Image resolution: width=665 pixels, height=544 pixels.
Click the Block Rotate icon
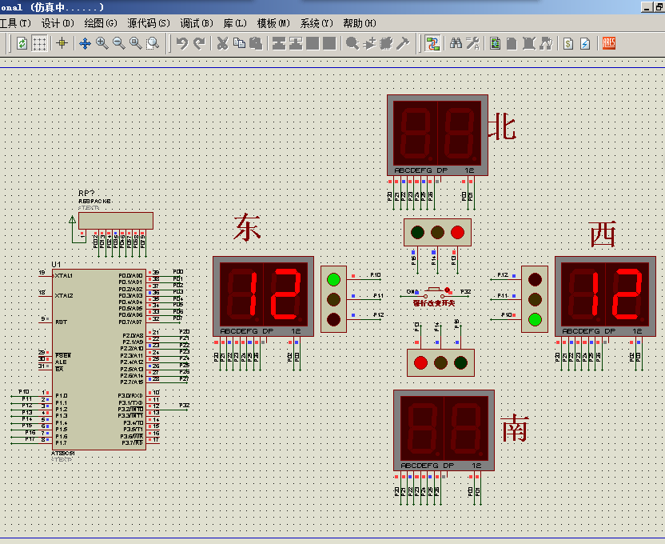pos(313,43)
